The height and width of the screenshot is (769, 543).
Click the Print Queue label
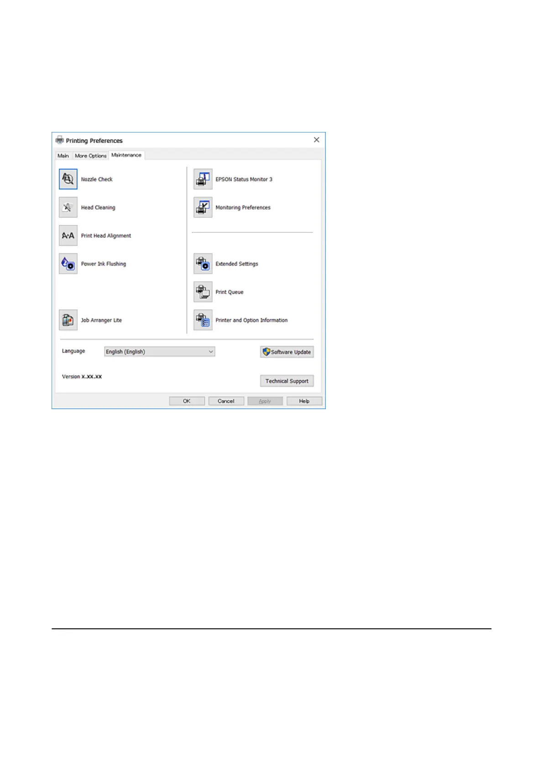tap(230, 292)
